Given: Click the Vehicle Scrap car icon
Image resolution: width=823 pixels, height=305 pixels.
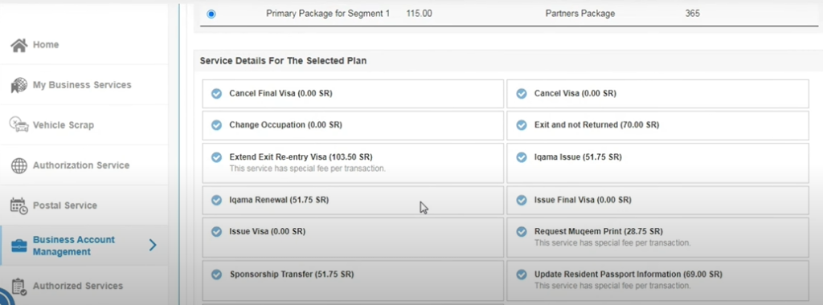Looking at the screenshot, I should 19,124.
